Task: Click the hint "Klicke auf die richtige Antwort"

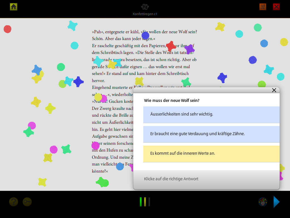Action: click(x=171, y=179)
